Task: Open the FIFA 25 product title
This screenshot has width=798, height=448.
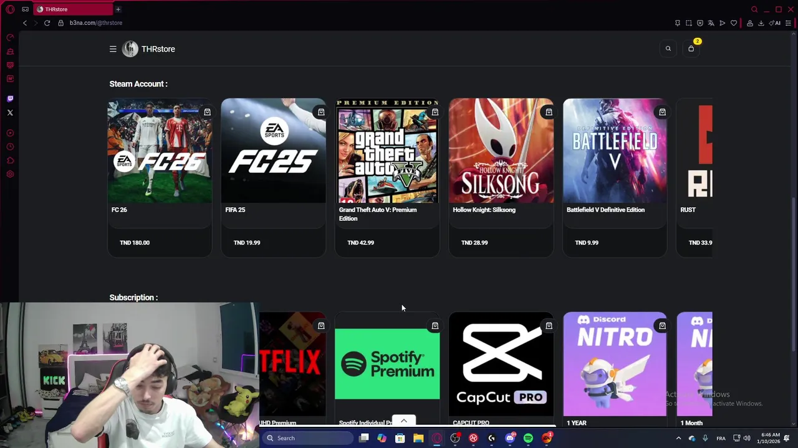Action: tap(235, 210)
